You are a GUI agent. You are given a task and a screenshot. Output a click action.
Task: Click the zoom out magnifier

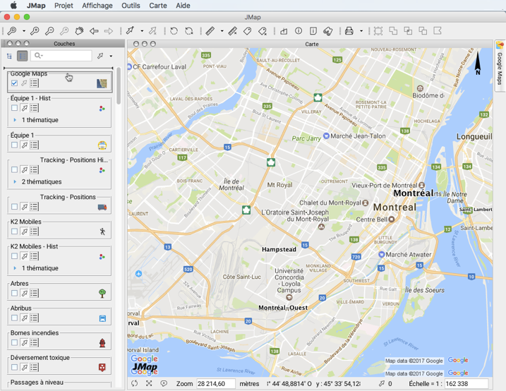[49, 31]
